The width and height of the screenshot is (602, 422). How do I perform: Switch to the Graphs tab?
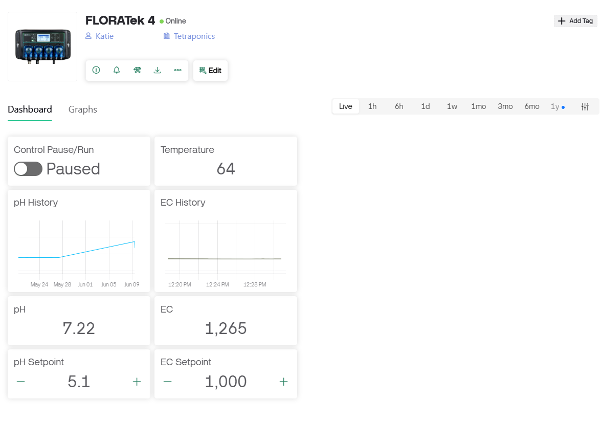coord(82,109)
